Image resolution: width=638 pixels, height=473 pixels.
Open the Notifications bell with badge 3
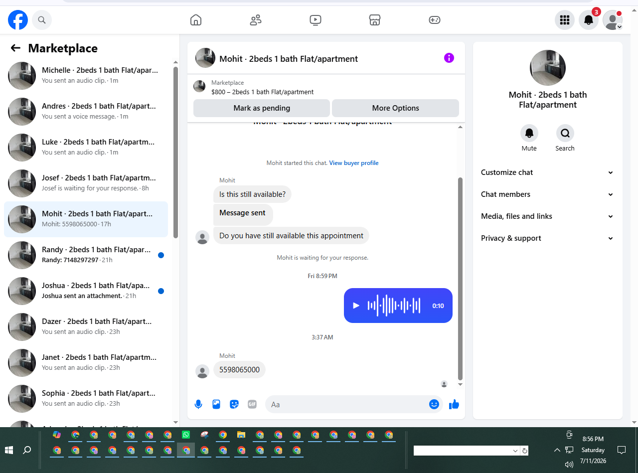click(589, 20)
